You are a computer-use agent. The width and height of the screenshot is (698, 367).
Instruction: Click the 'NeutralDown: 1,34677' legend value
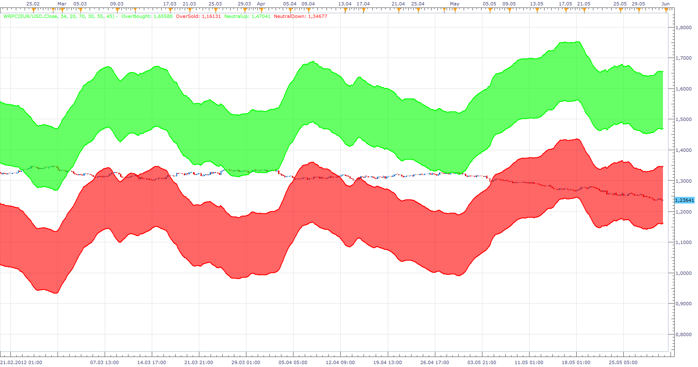(x=301, y=17)
